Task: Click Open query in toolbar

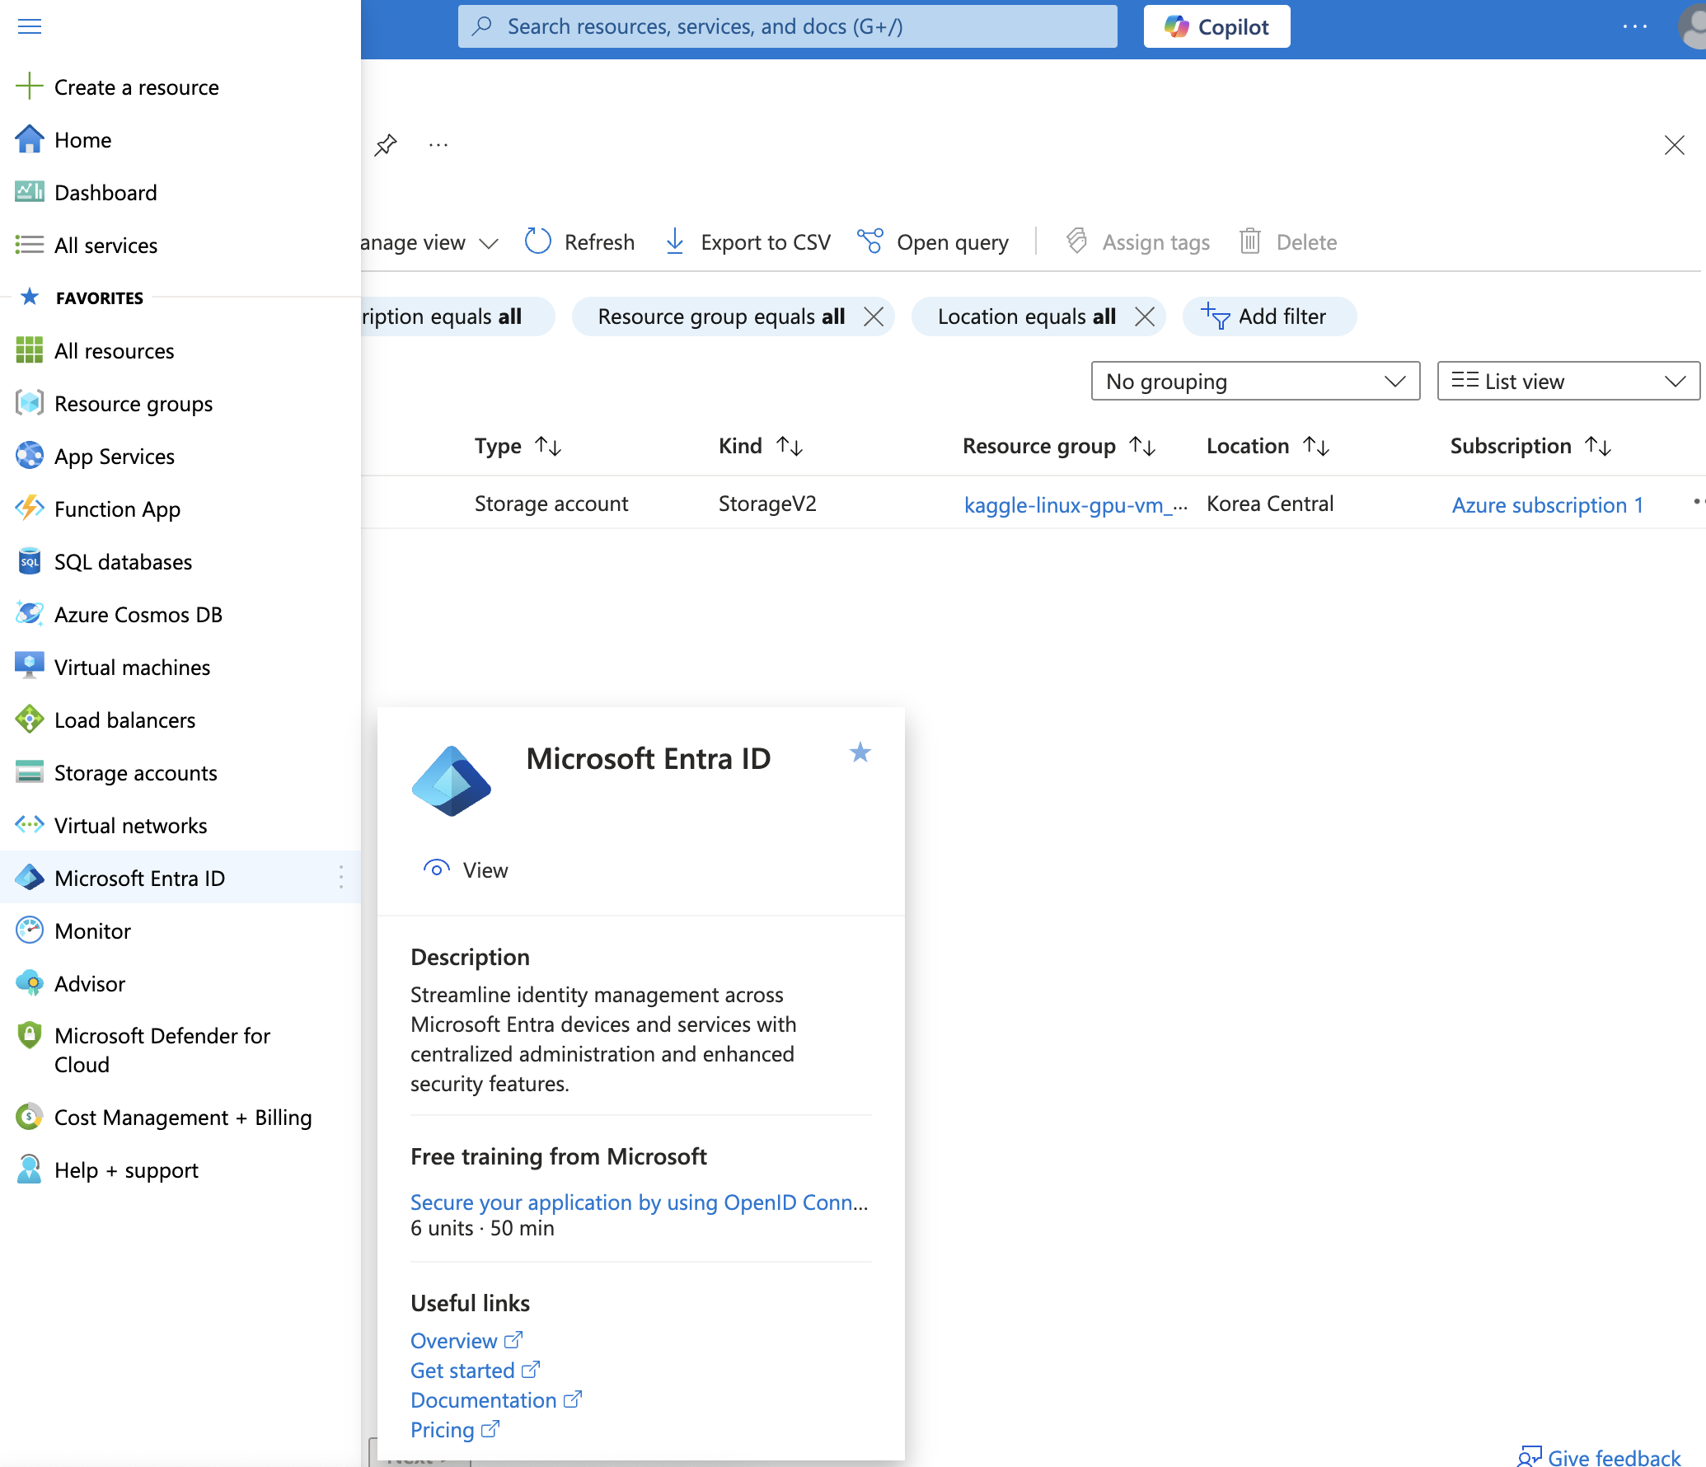Action: tap(932, 242)
